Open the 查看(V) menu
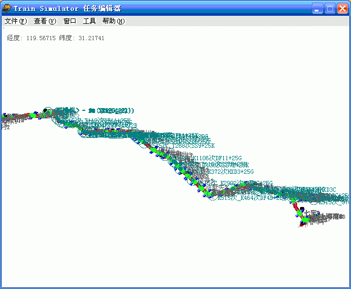 tap(45, 21)
